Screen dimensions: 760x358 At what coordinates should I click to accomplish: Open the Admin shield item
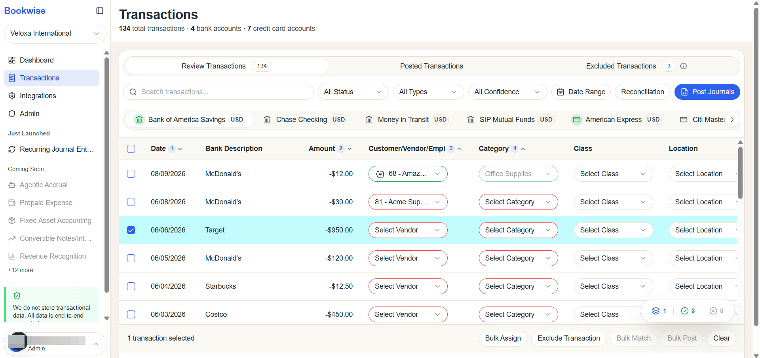[51, 114]
